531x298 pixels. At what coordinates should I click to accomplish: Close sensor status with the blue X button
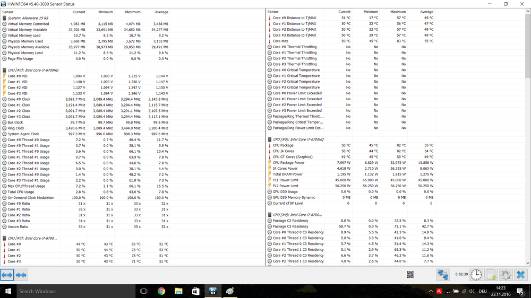(x=520, y=275)
